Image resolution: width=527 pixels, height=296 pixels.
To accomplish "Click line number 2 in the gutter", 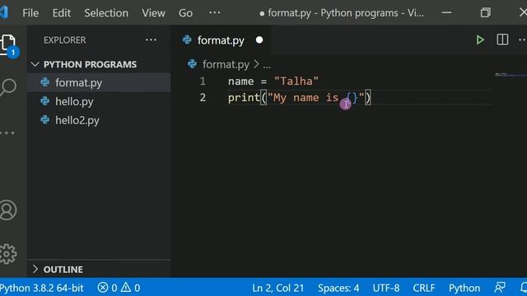I will click(x=203, y=98).
